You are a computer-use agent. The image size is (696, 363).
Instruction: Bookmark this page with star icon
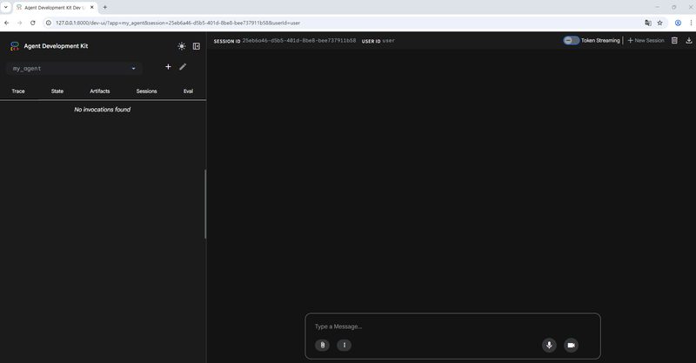[659, 23]
